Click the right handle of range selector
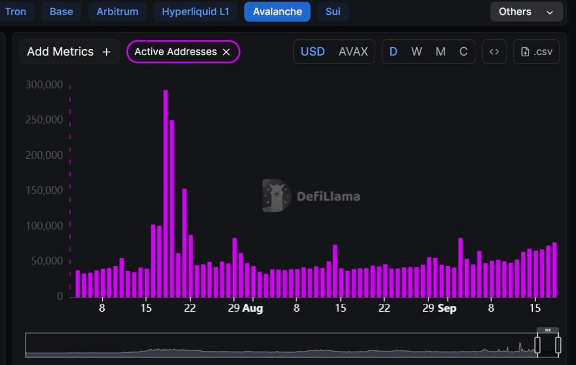576x365 pixels. pyautogui.click(x=558, y=345)
